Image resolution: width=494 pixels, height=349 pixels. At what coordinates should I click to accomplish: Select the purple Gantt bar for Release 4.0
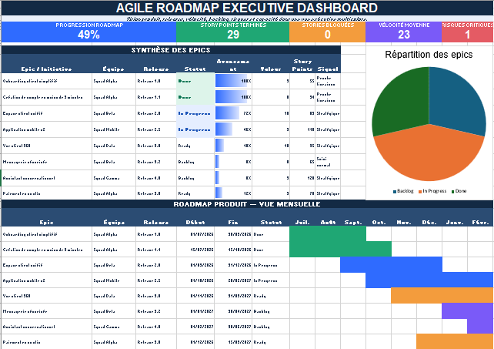pos(480,327)
